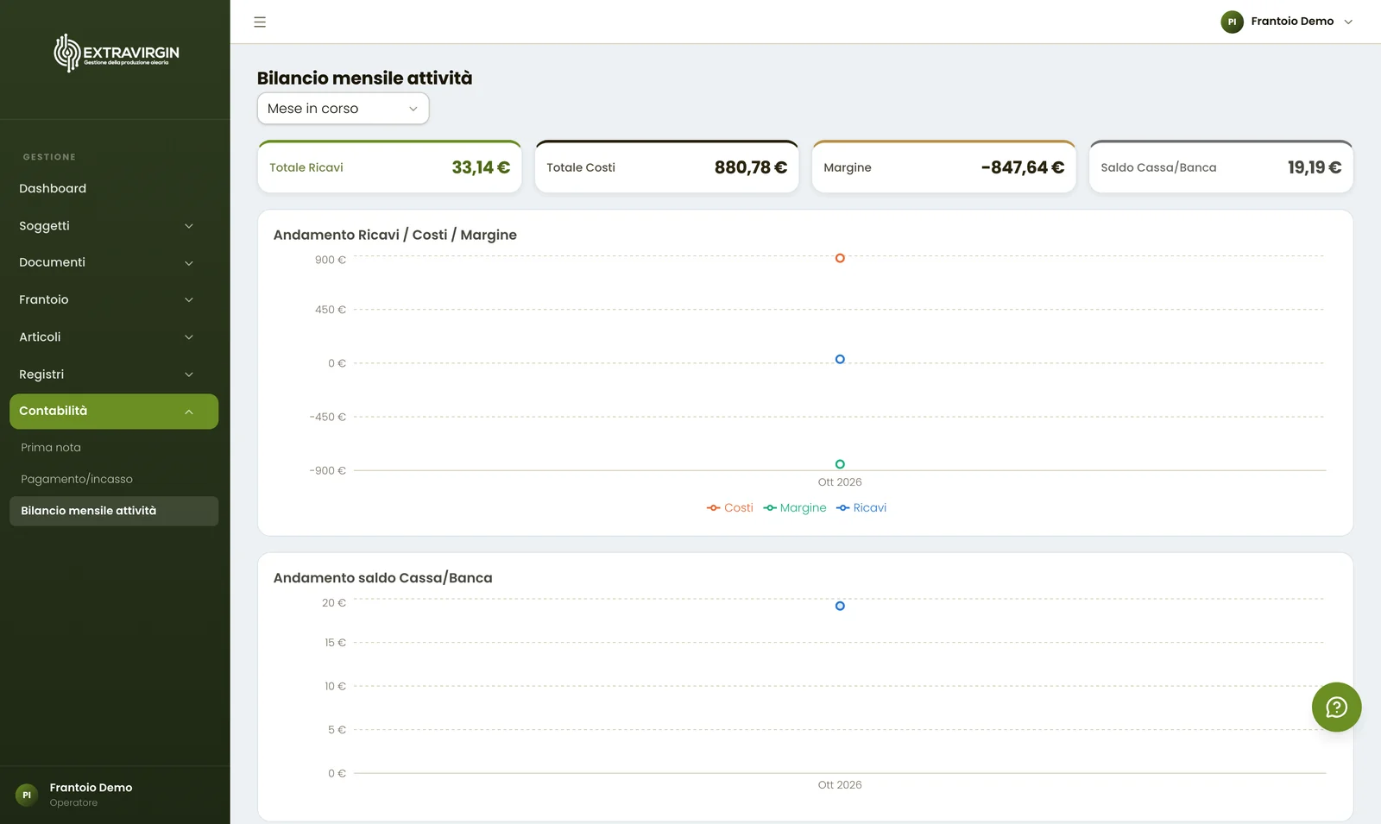Screen dimensions: 1381x824
Task: Click the Bilancio mensile attività page heading
Action: coord(364,78)
